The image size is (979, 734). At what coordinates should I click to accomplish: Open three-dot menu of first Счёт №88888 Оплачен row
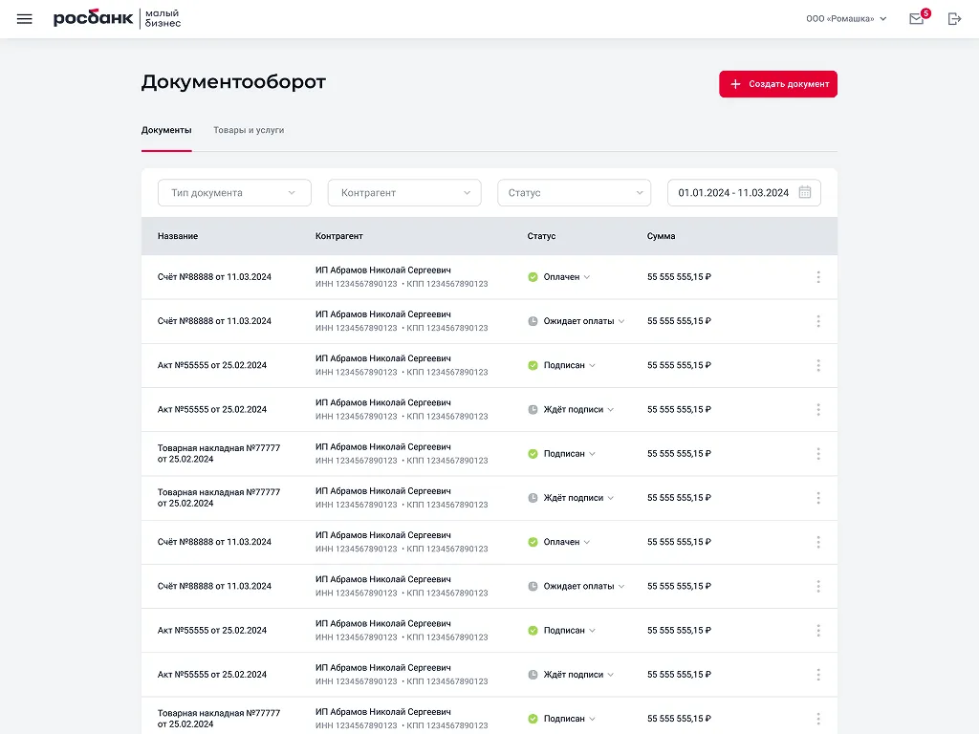[818, 277]
